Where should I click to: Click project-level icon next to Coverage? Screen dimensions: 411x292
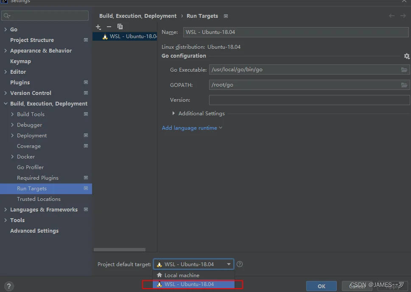tap(86, 146)
